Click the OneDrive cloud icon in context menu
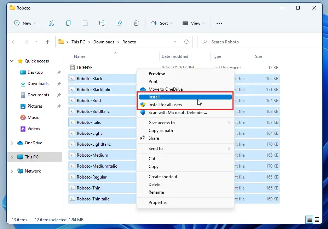The width and height of the screenshot is (328, 229). click(x=143, y=89)
